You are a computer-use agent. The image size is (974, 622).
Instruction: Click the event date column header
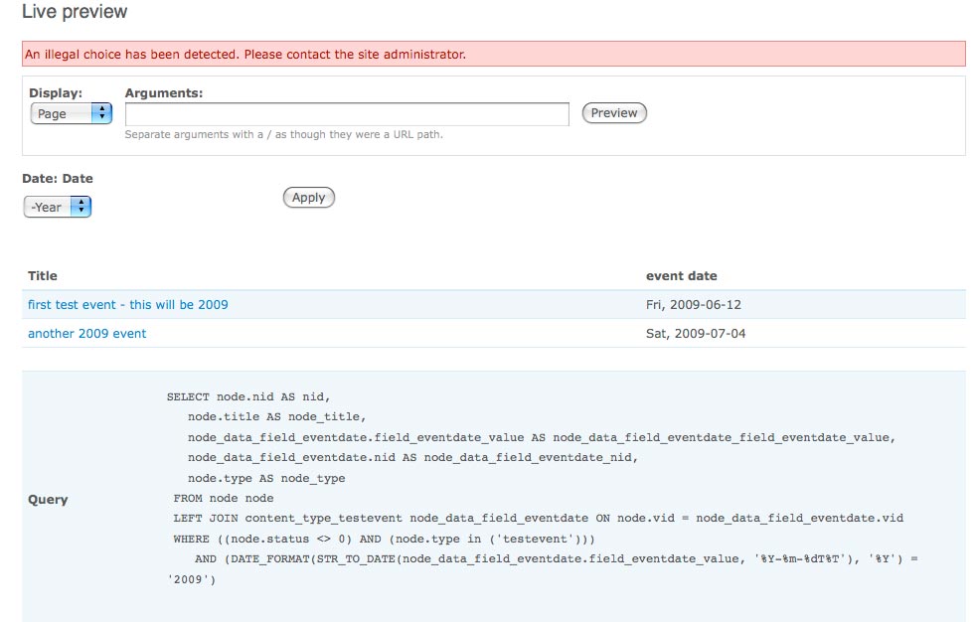[x=681, y=276]
